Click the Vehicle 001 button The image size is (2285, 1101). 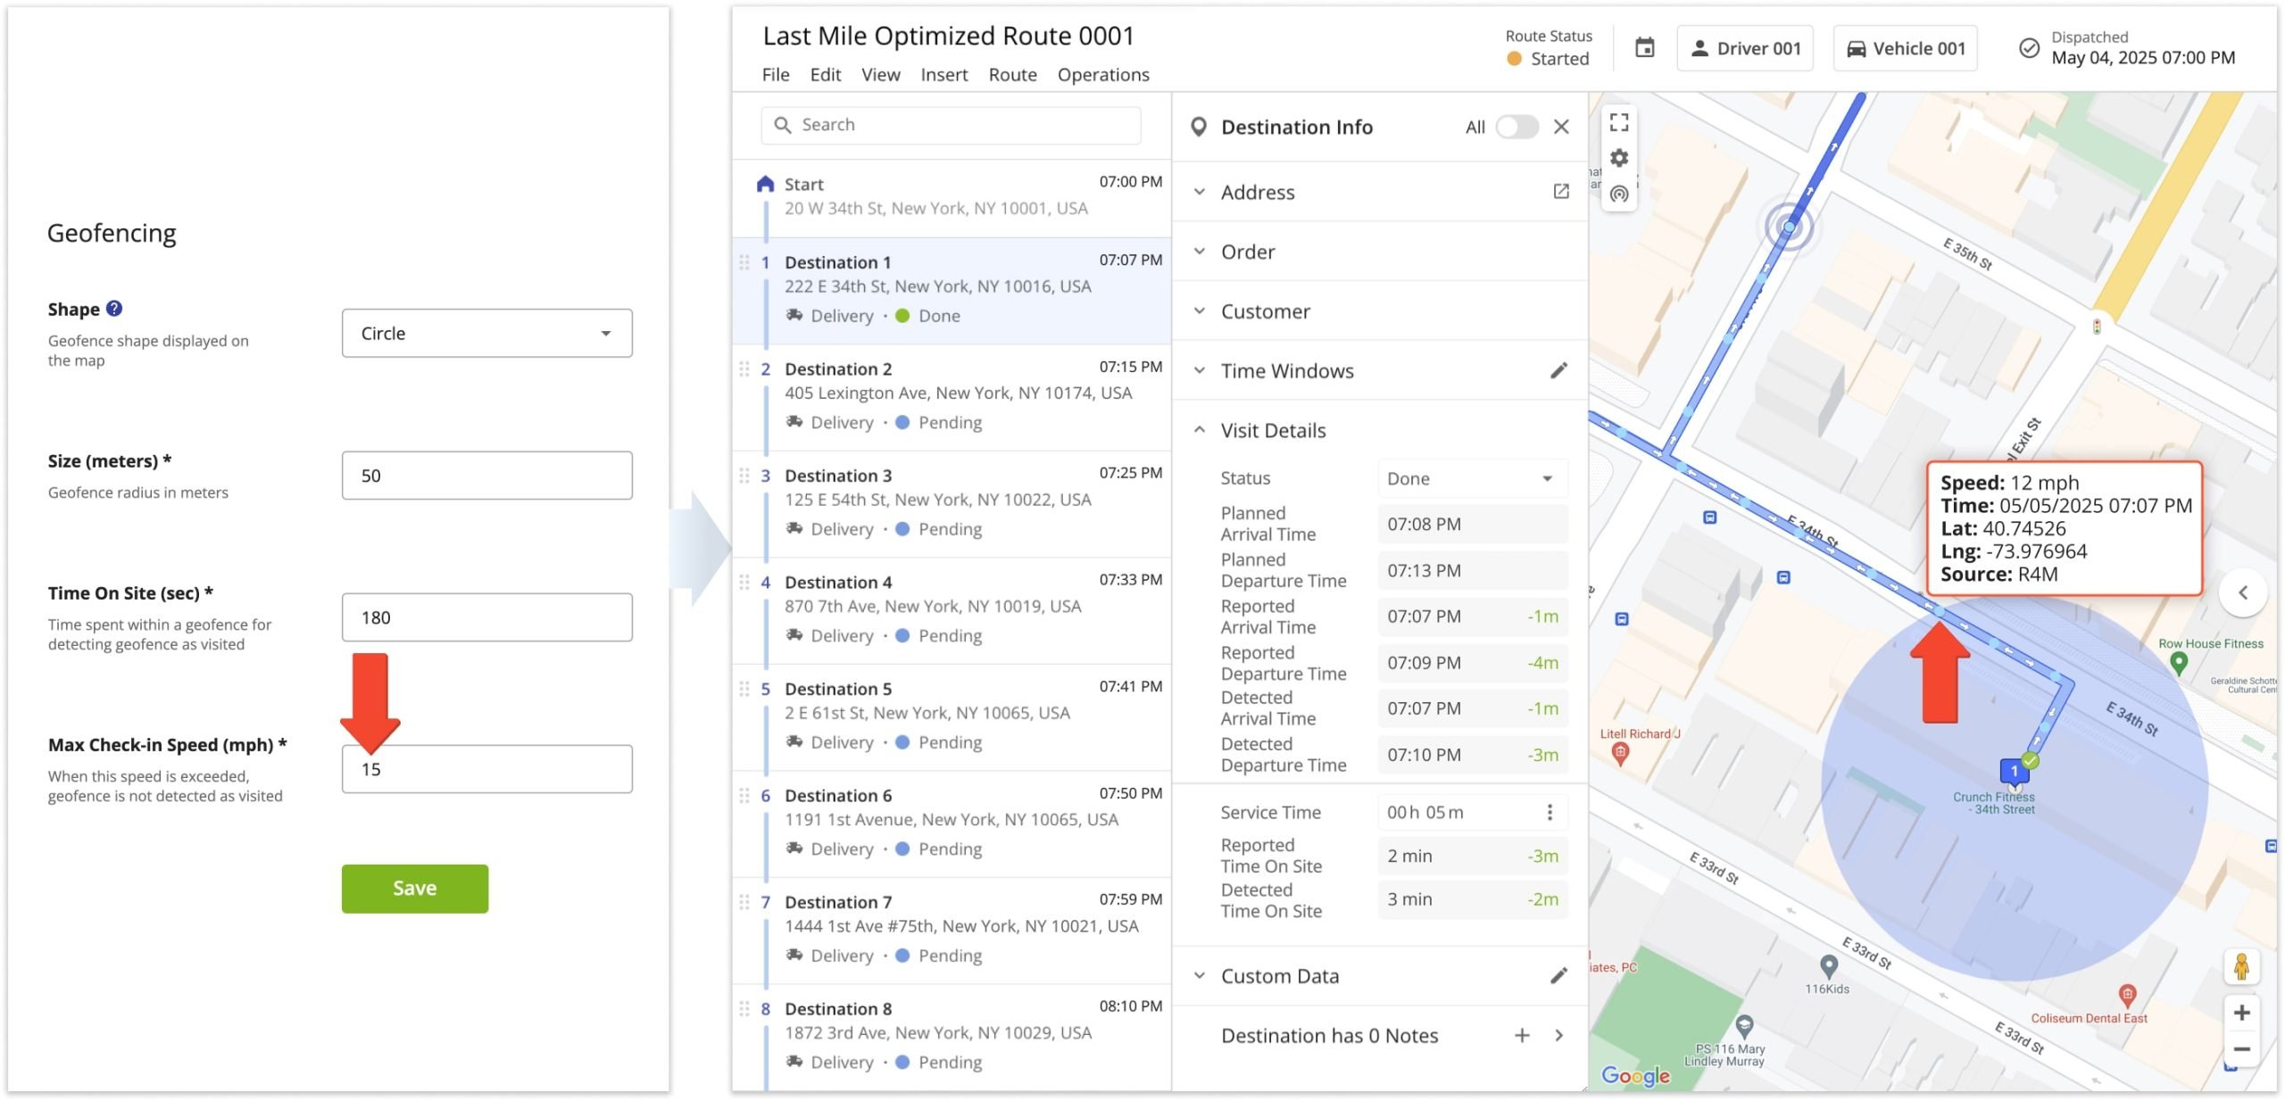[x=1905, y=48]
